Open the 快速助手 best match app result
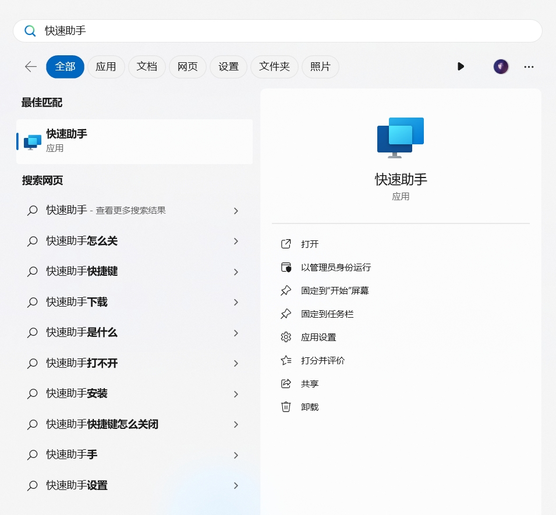Image resolution: width=556 pixels, height=515 pixels. click(134, 142)
